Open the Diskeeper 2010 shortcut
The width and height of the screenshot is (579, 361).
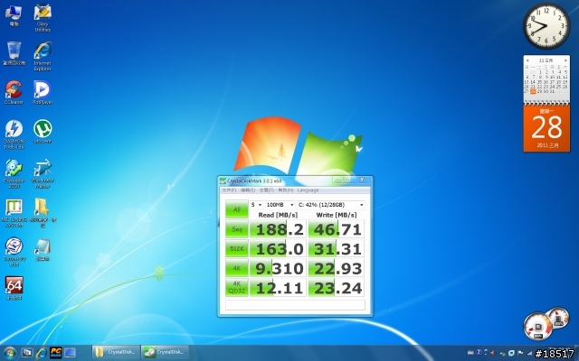coord(14,173)
